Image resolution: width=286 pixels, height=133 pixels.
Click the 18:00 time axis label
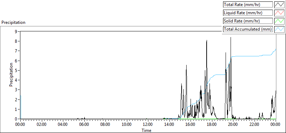point(212,125)
